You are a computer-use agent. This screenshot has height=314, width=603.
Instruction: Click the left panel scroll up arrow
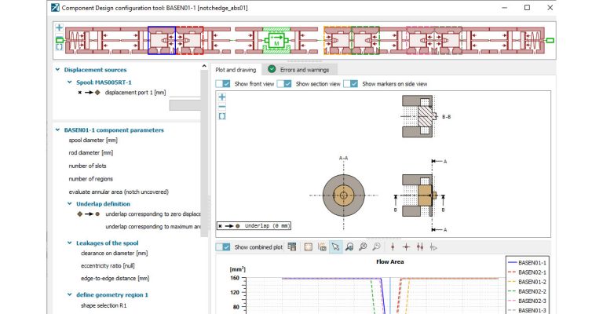pyautogui.click(x=204, y=66)
